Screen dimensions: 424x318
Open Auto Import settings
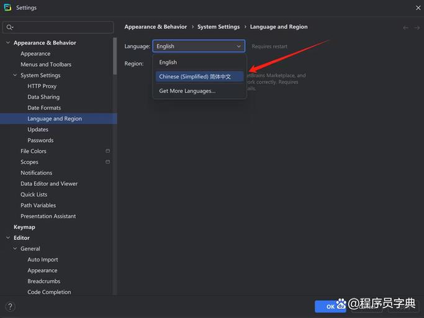(x=43, y=259)
